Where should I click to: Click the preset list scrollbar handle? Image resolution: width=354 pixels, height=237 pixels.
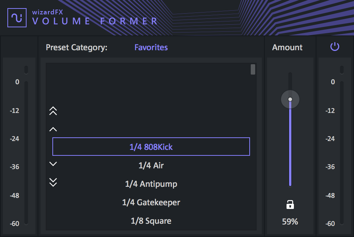pyautogui.click(x=253, y=69)
